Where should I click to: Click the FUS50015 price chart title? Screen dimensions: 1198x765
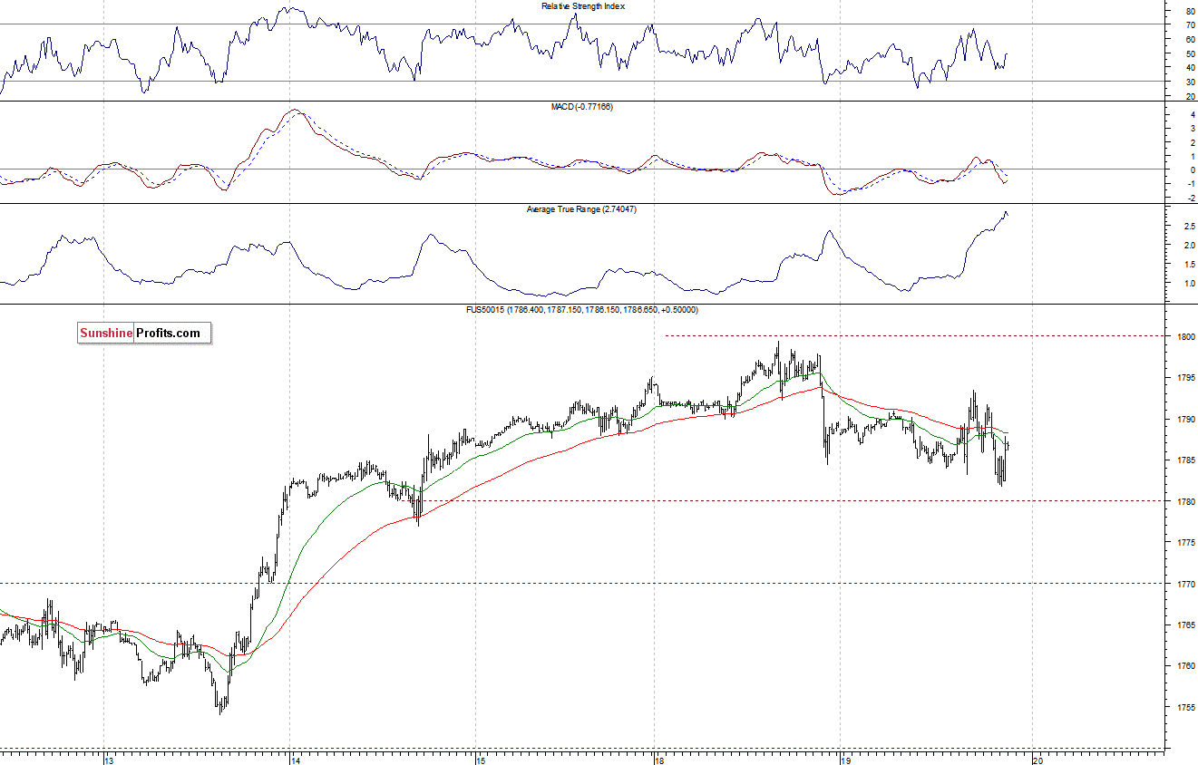click(581, 310)
